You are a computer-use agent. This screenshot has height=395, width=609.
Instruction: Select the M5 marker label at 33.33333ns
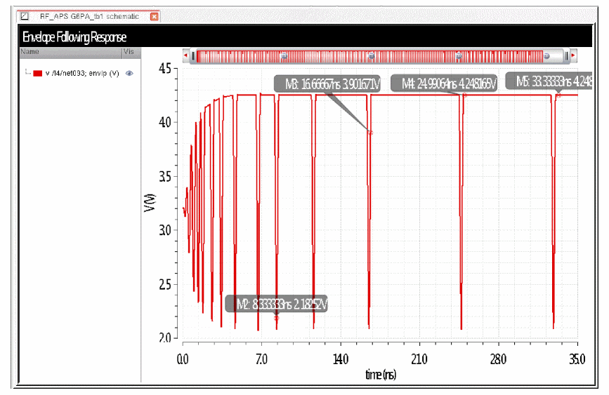click(549, 81)
